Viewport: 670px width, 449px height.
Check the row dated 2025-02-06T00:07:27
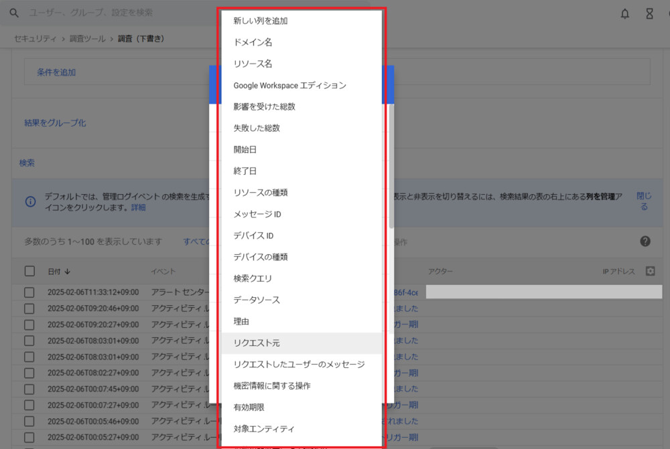click(29, 406)
